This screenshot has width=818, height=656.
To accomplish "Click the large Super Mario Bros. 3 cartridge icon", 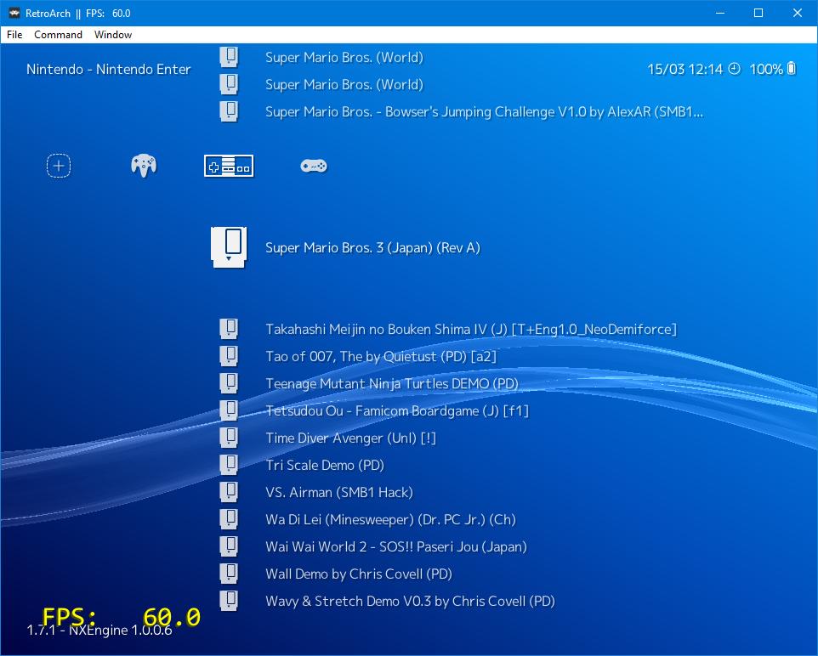I will pyautogui.click(x=228, y=247).
